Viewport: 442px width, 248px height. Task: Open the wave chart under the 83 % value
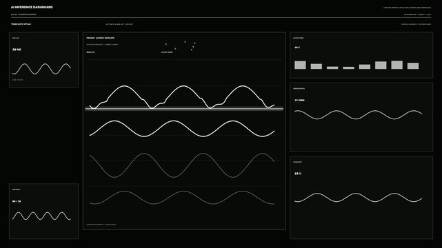click(x=358, y=198)
